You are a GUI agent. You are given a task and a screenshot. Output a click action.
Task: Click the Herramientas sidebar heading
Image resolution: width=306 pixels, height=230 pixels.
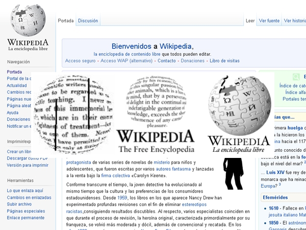[x=20, y=180]
